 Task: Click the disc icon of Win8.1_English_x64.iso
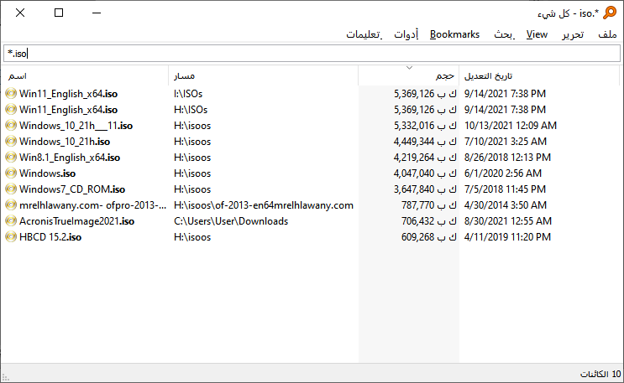[11, 157]
